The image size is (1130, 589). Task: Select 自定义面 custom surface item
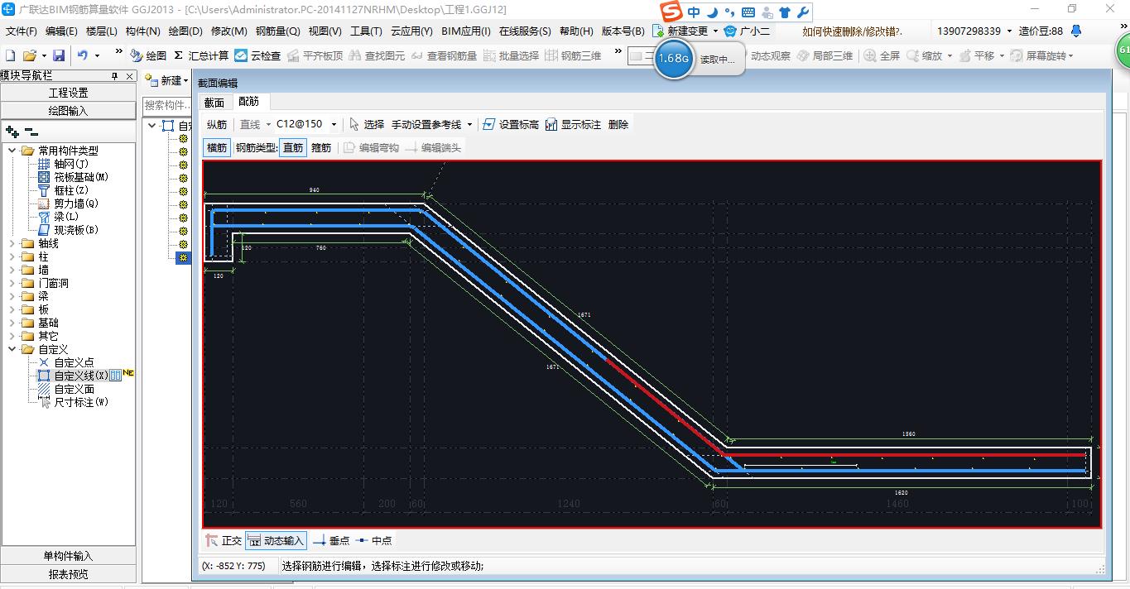(x=65, y=389)
